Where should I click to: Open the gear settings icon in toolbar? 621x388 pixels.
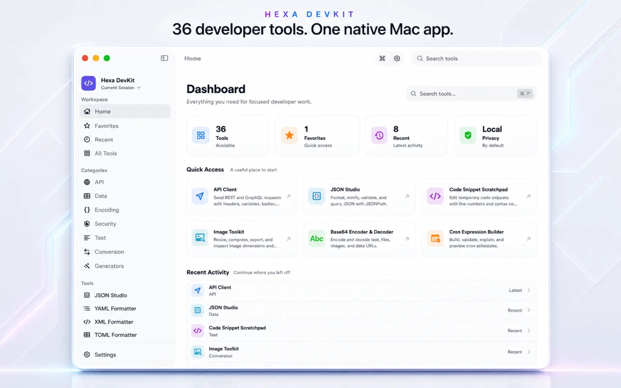pos(397,59)
